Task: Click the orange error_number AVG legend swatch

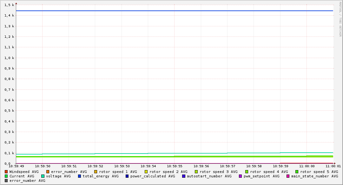Action: pos(48,172)
